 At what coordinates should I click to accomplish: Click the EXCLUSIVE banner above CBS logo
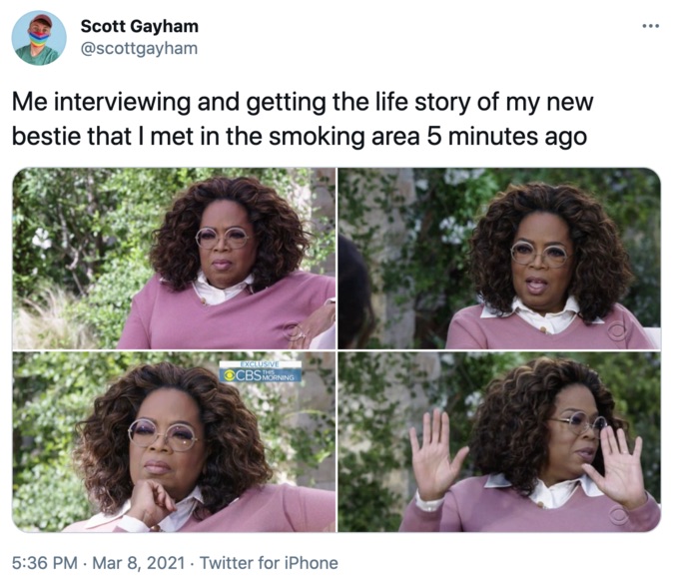[261, 364]
